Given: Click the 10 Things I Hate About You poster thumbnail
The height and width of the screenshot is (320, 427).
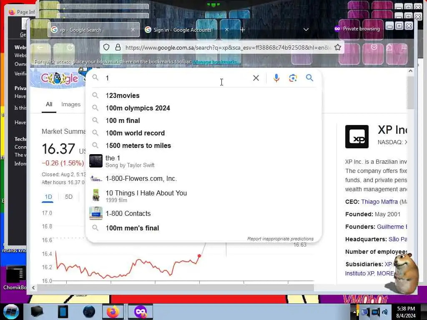Looking at the screenshot, I should coord(96,196).
